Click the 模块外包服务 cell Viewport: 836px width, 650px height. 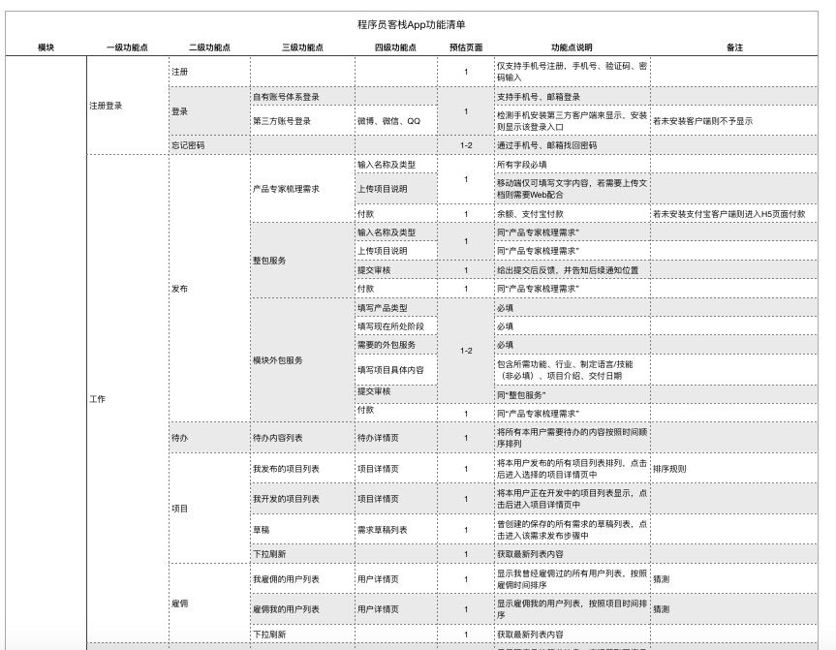click(x=281, y=358)
